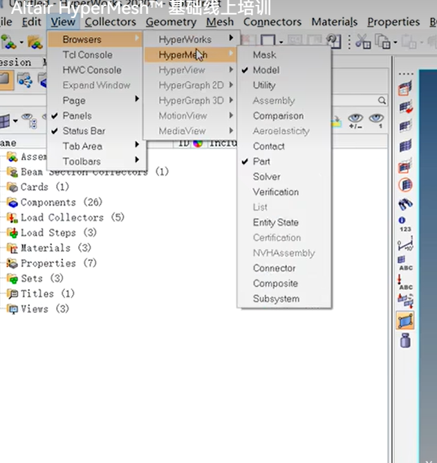437x463 pixels.
Task: Click the Sets folder icon
Action: tap(12, 279)
